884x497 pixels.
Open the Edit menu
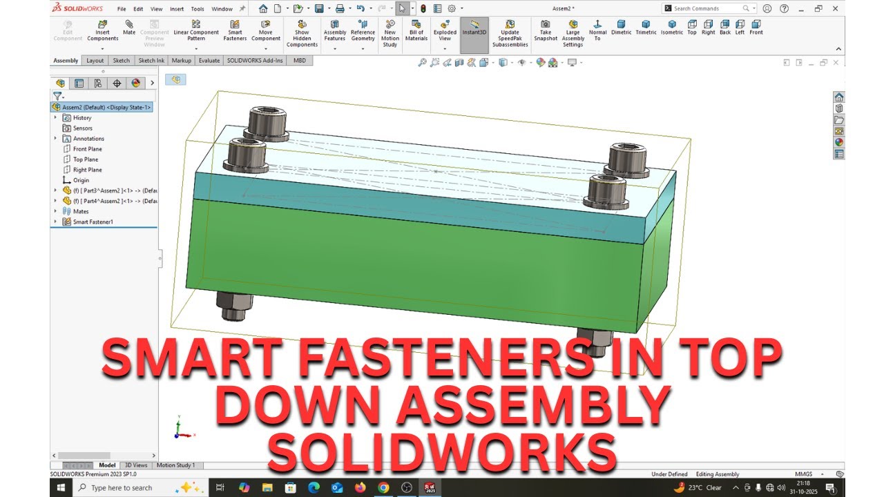tap(139, 9)
